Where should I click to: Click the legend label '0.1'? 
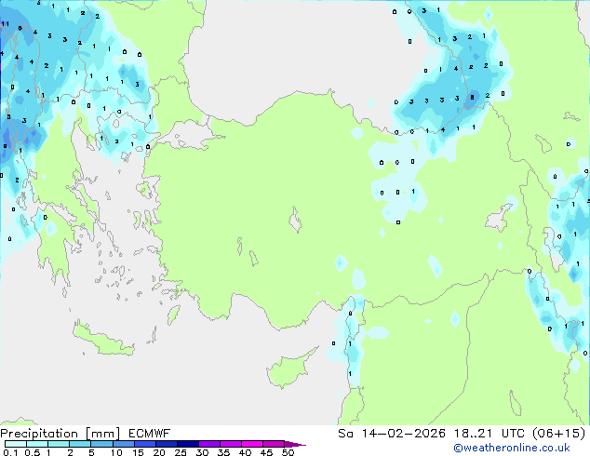[10, 452]
